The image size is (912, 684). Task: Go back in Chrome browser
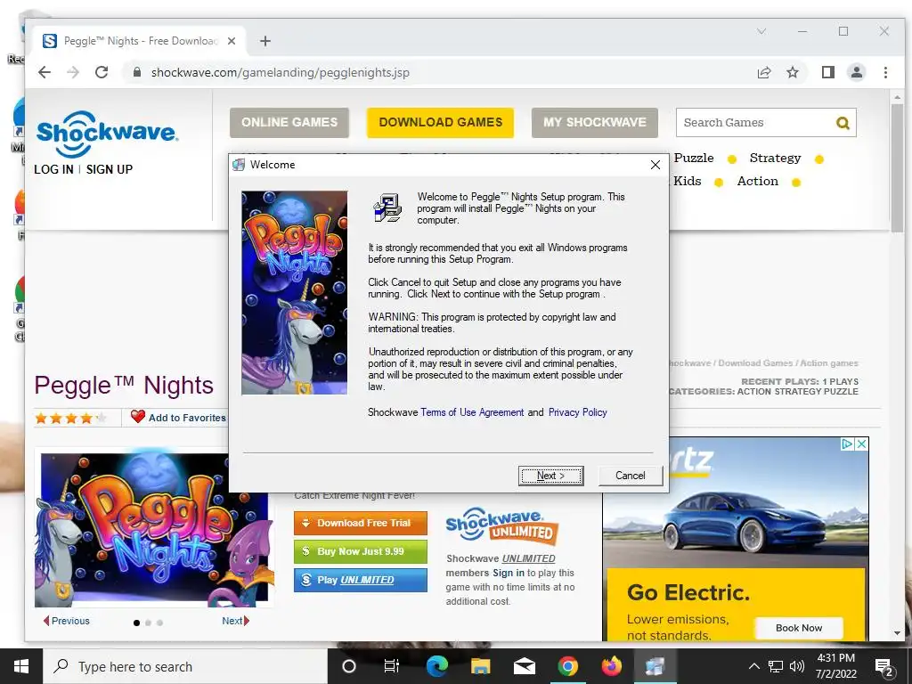click(x=45, y=72)
